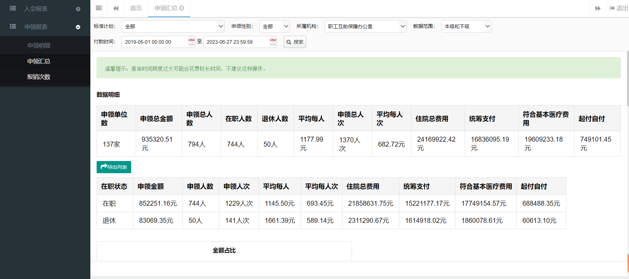Open the start date calendar picker icon
The width and height of the screenshot is (629, 279).
192,42
